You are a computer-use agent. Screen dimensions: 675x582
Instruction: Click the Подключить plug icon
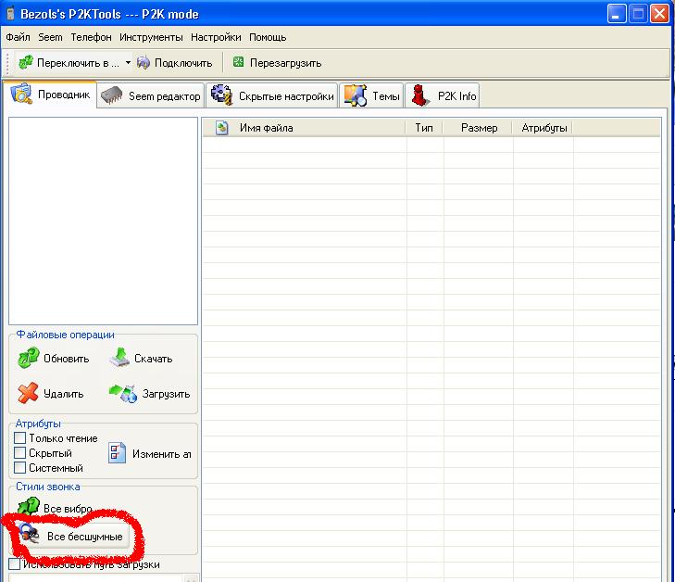coord(144,63)
